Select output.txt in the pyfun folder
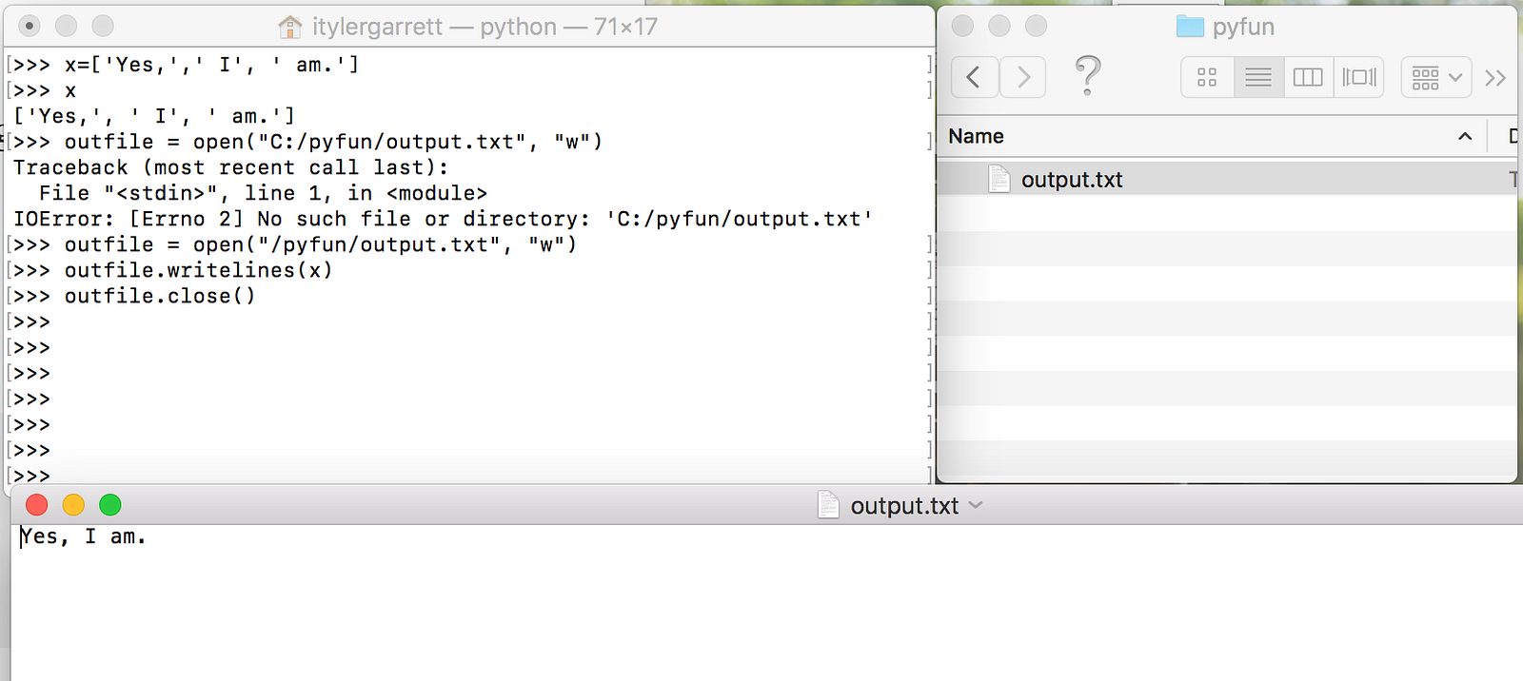Screen dimensions: 1523x681 [1072, 180]
